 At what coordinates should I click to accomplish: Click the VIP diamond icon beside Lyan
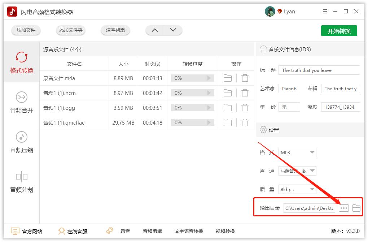[x=280, y=12]
